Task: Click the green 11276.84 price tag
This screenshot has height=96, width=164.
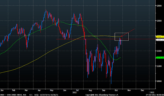Action: pyautogui.click(x=160, y=58)
